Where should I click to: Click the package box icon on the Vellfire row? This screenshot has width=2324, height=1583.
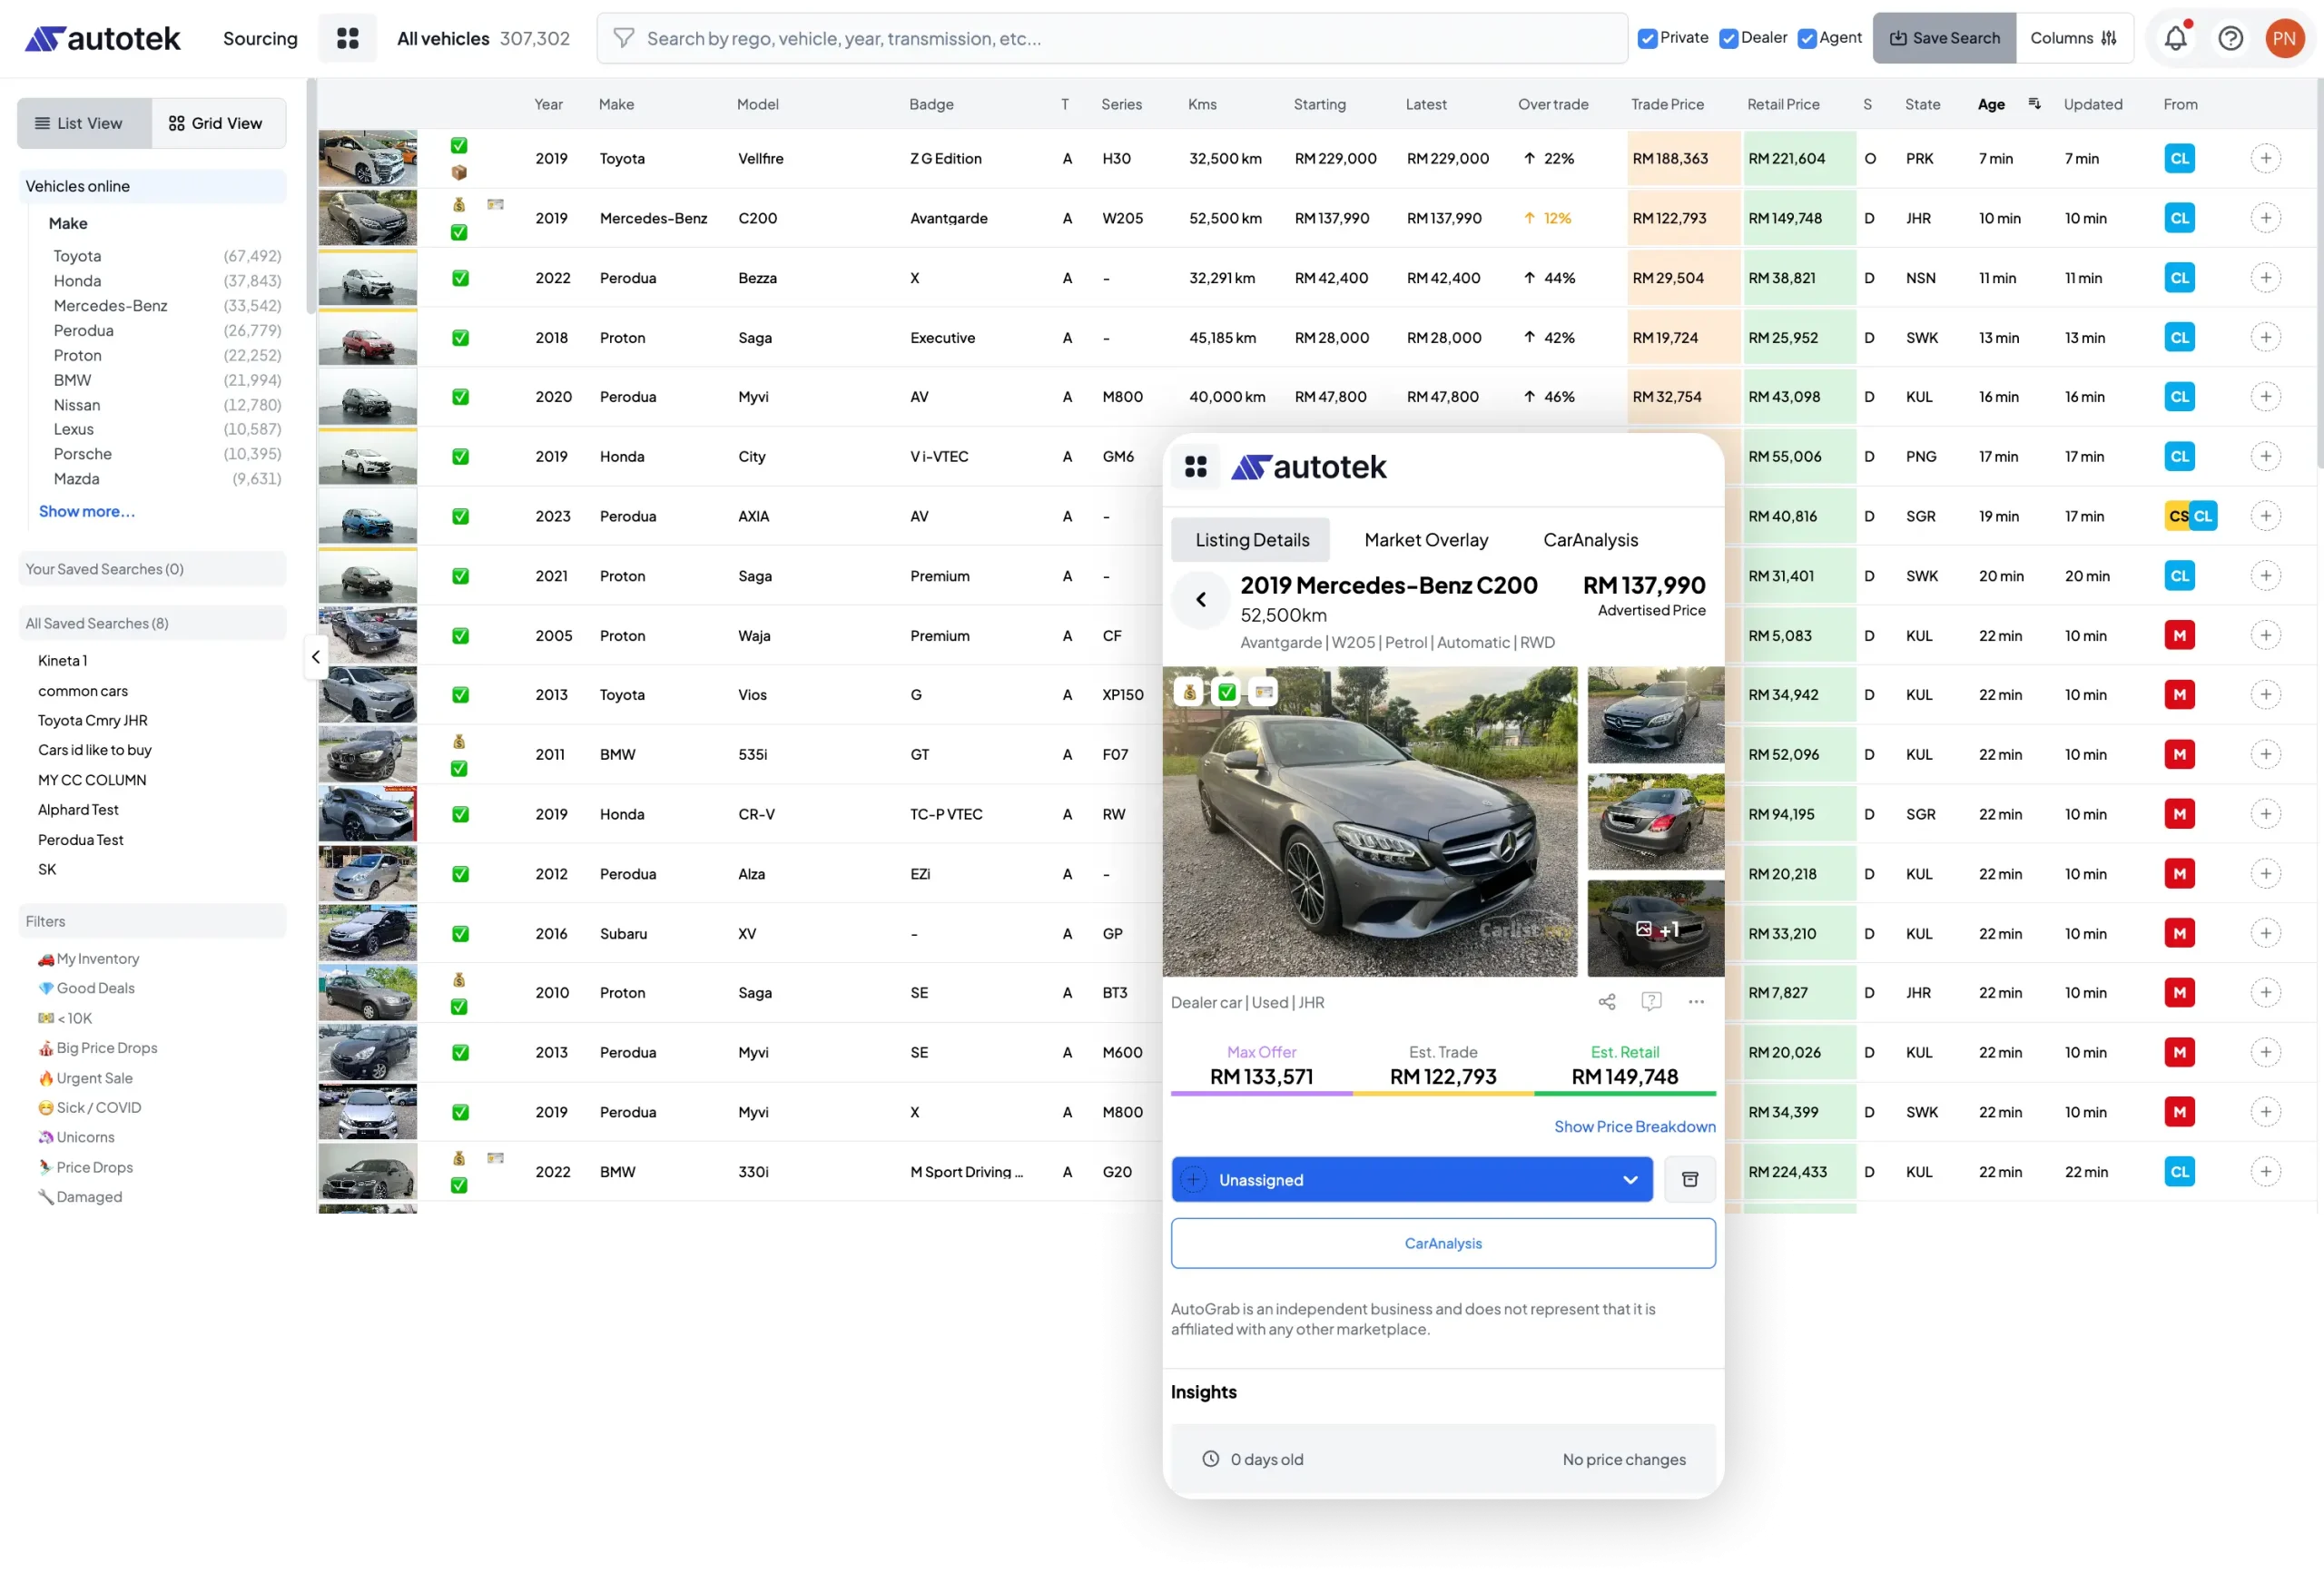click(x=458, y=172)
